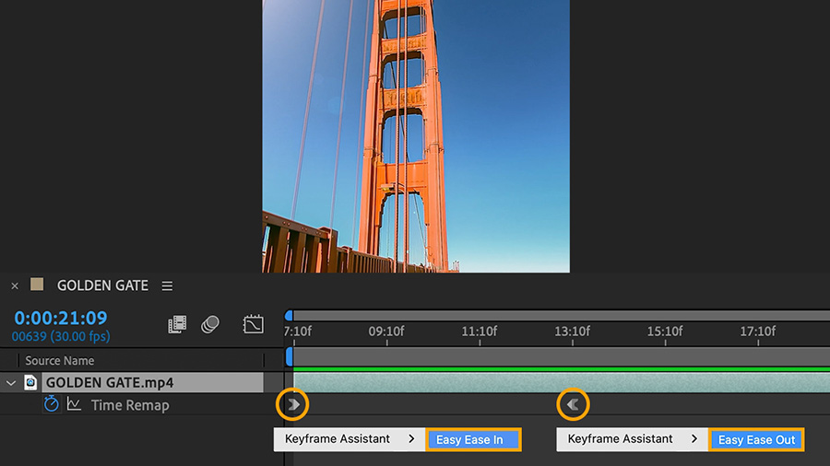This screenshot has height=466, width=830.
Task: Close the GOLDEN GATE composition tab
Action: click(15, 285)
